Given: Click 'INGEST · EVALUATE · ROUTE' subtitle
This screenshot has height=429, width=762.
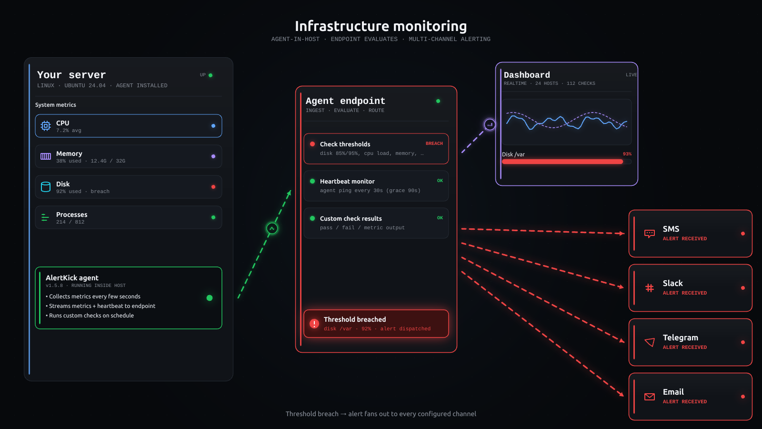Looking at the screenshot, I should click(345, 111).
